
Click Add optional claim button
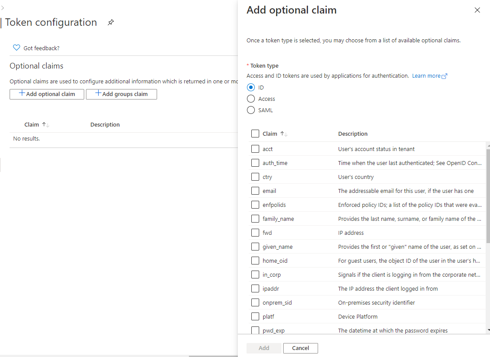click(x=47, y=94)
